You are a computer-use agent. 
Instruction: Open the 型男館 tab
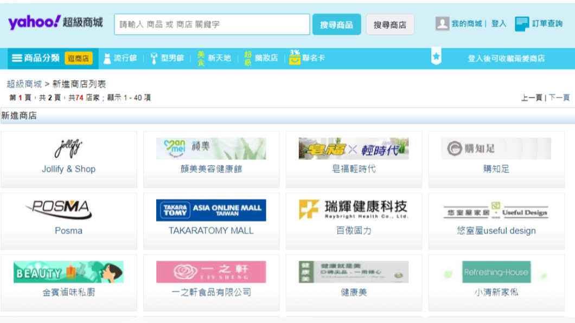172,58
